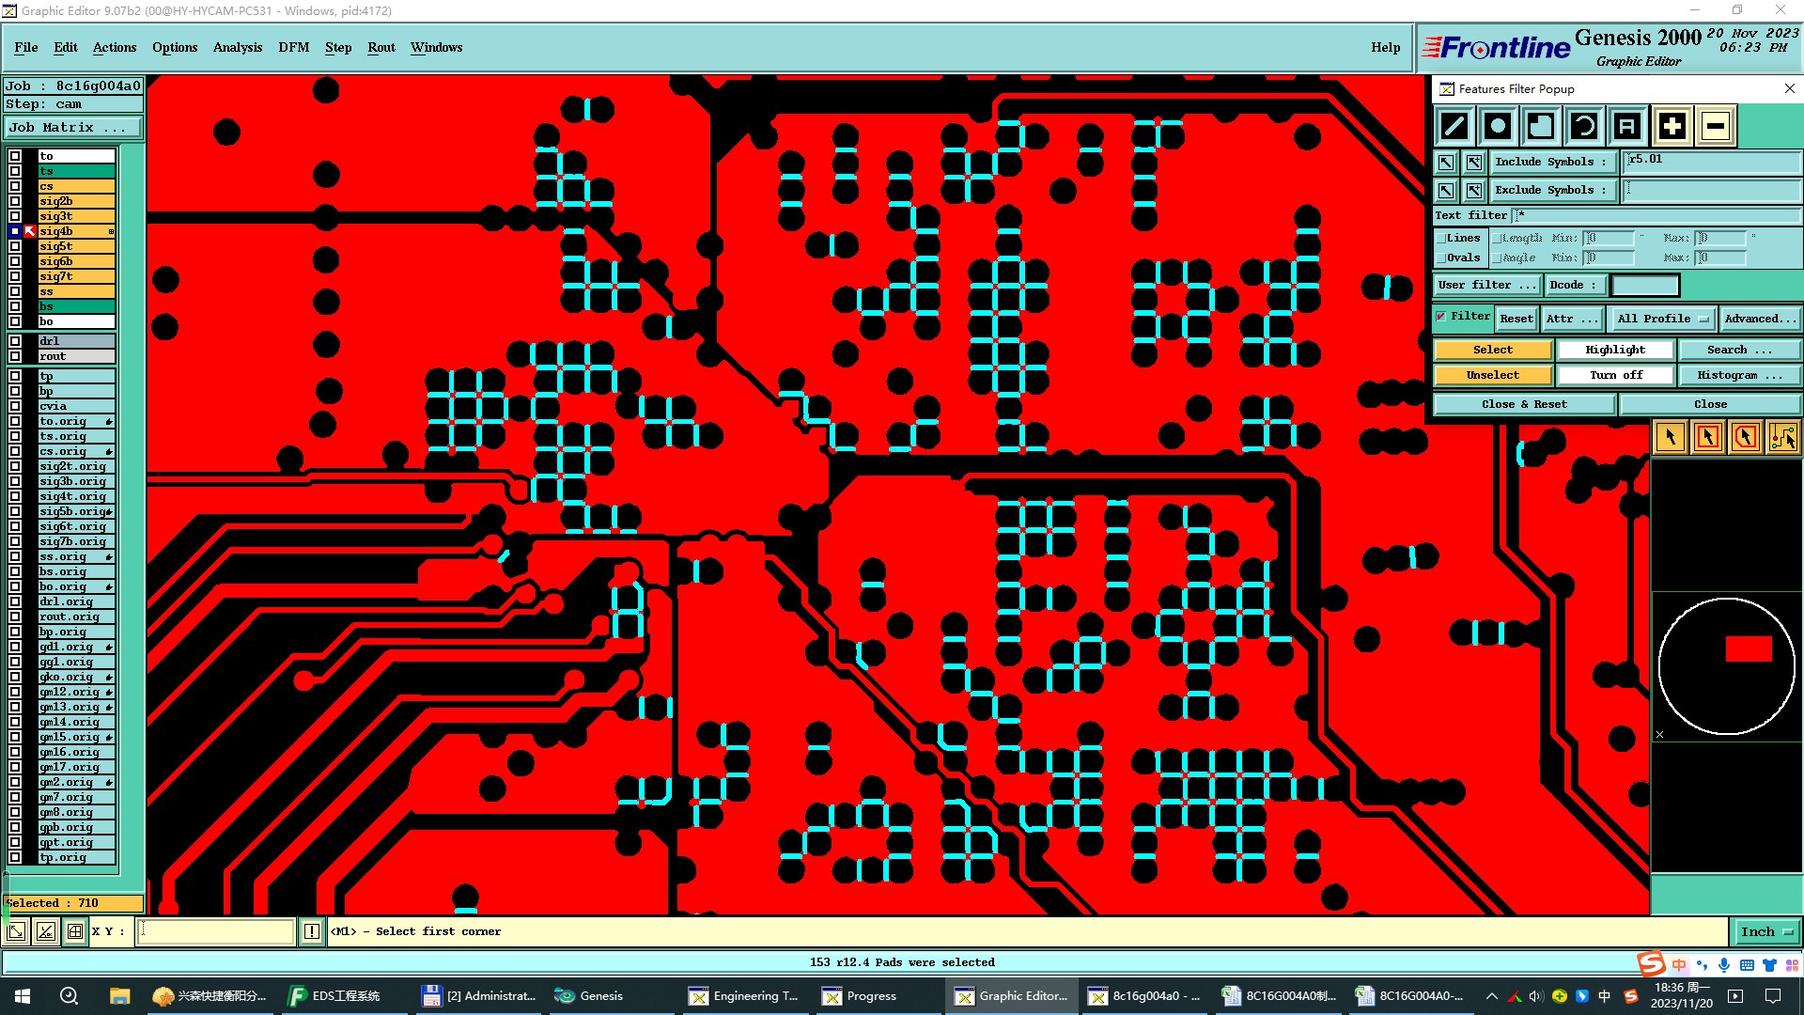Enable the Ovals checkbox

point(1441,258)
